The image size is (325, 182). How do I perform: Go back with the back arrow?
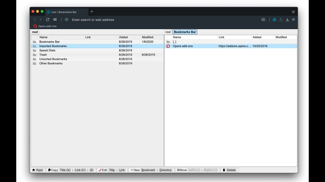(35, 19)
